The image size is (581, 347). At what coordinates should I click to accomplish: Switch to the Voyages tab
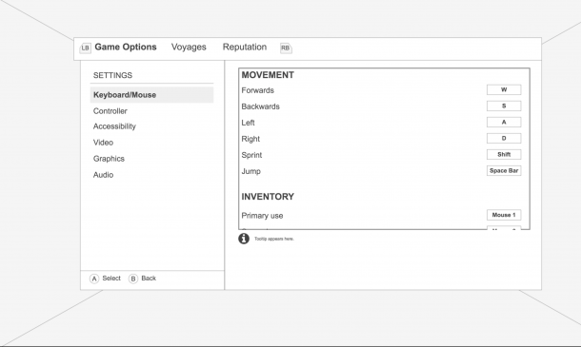click(189, 47)
